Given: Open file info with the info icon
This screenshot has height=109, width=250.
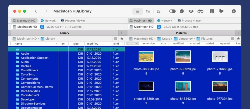Looking at the screenshot, I should click(x=182, y=11).
